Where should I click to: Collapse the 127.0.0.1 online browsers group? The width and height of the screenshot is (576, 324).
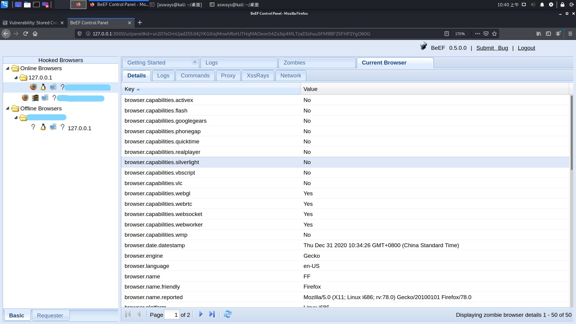pos(16,77)
